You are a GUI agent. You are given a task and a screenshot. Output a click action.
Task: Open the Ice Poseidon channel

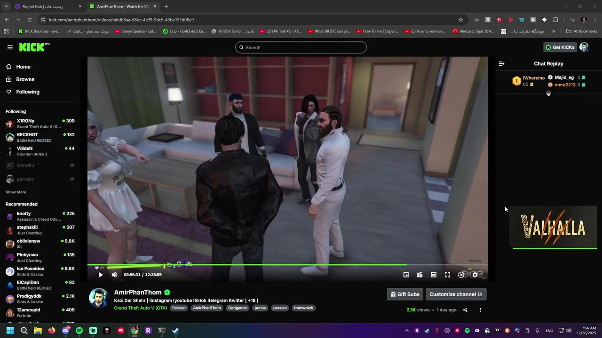(x=40, y=271)
